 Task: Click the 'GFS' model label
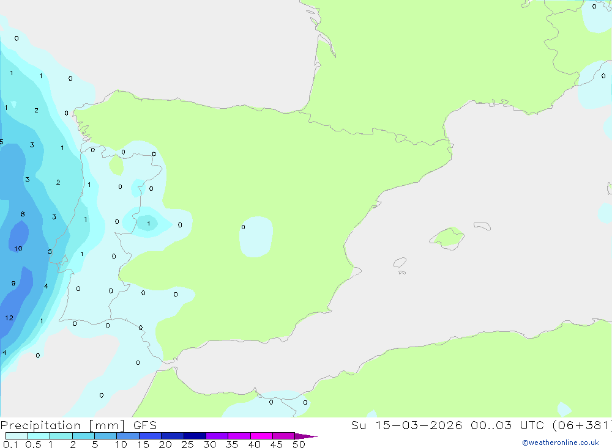[x=145, y=425]
